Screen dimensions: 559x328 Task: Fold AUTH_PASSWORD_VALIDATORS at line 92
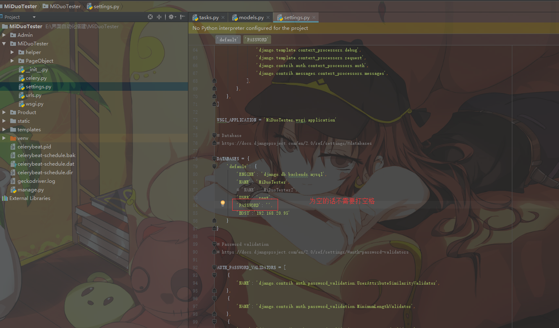pyautogui.click(x=214, y=267)
